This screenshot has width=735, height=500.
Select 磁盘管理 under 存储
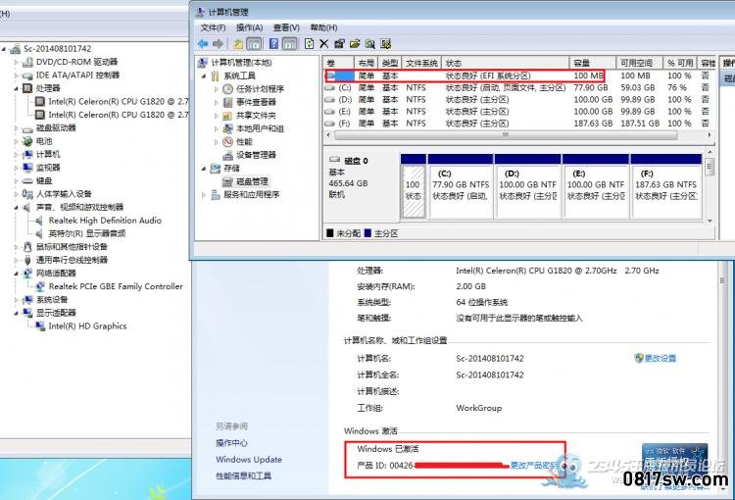[252, 181]
